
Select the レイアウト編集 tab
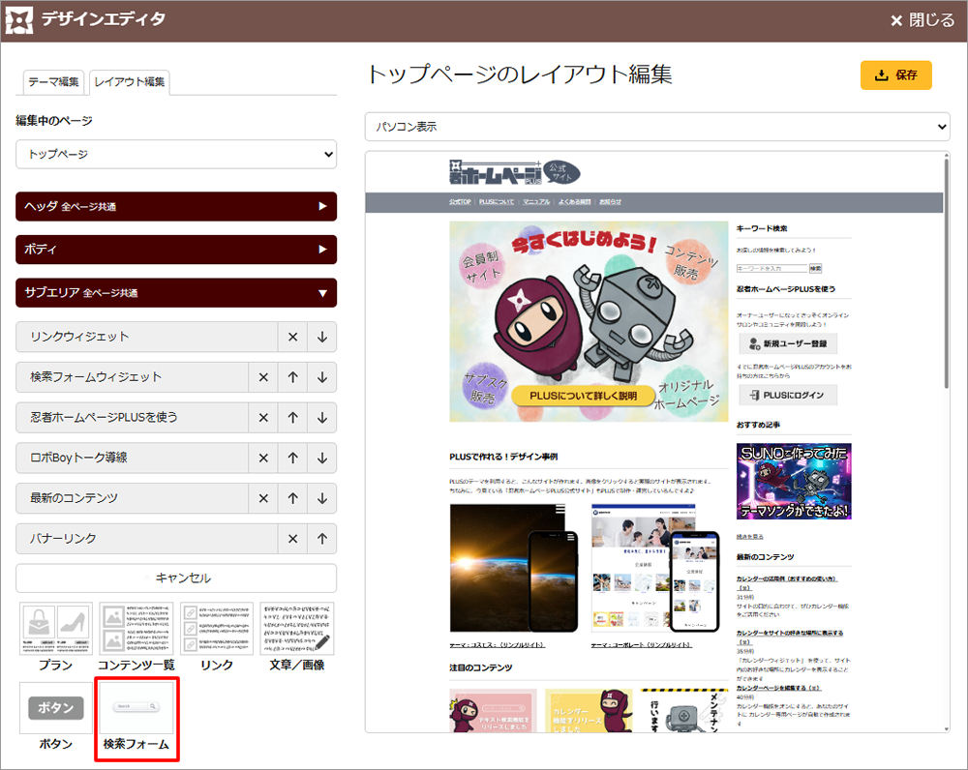point(129,82)
